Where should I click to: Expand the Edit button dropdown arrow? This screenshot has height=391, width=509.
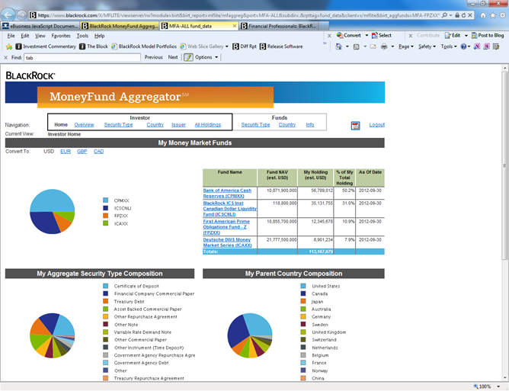coord(466,35)
